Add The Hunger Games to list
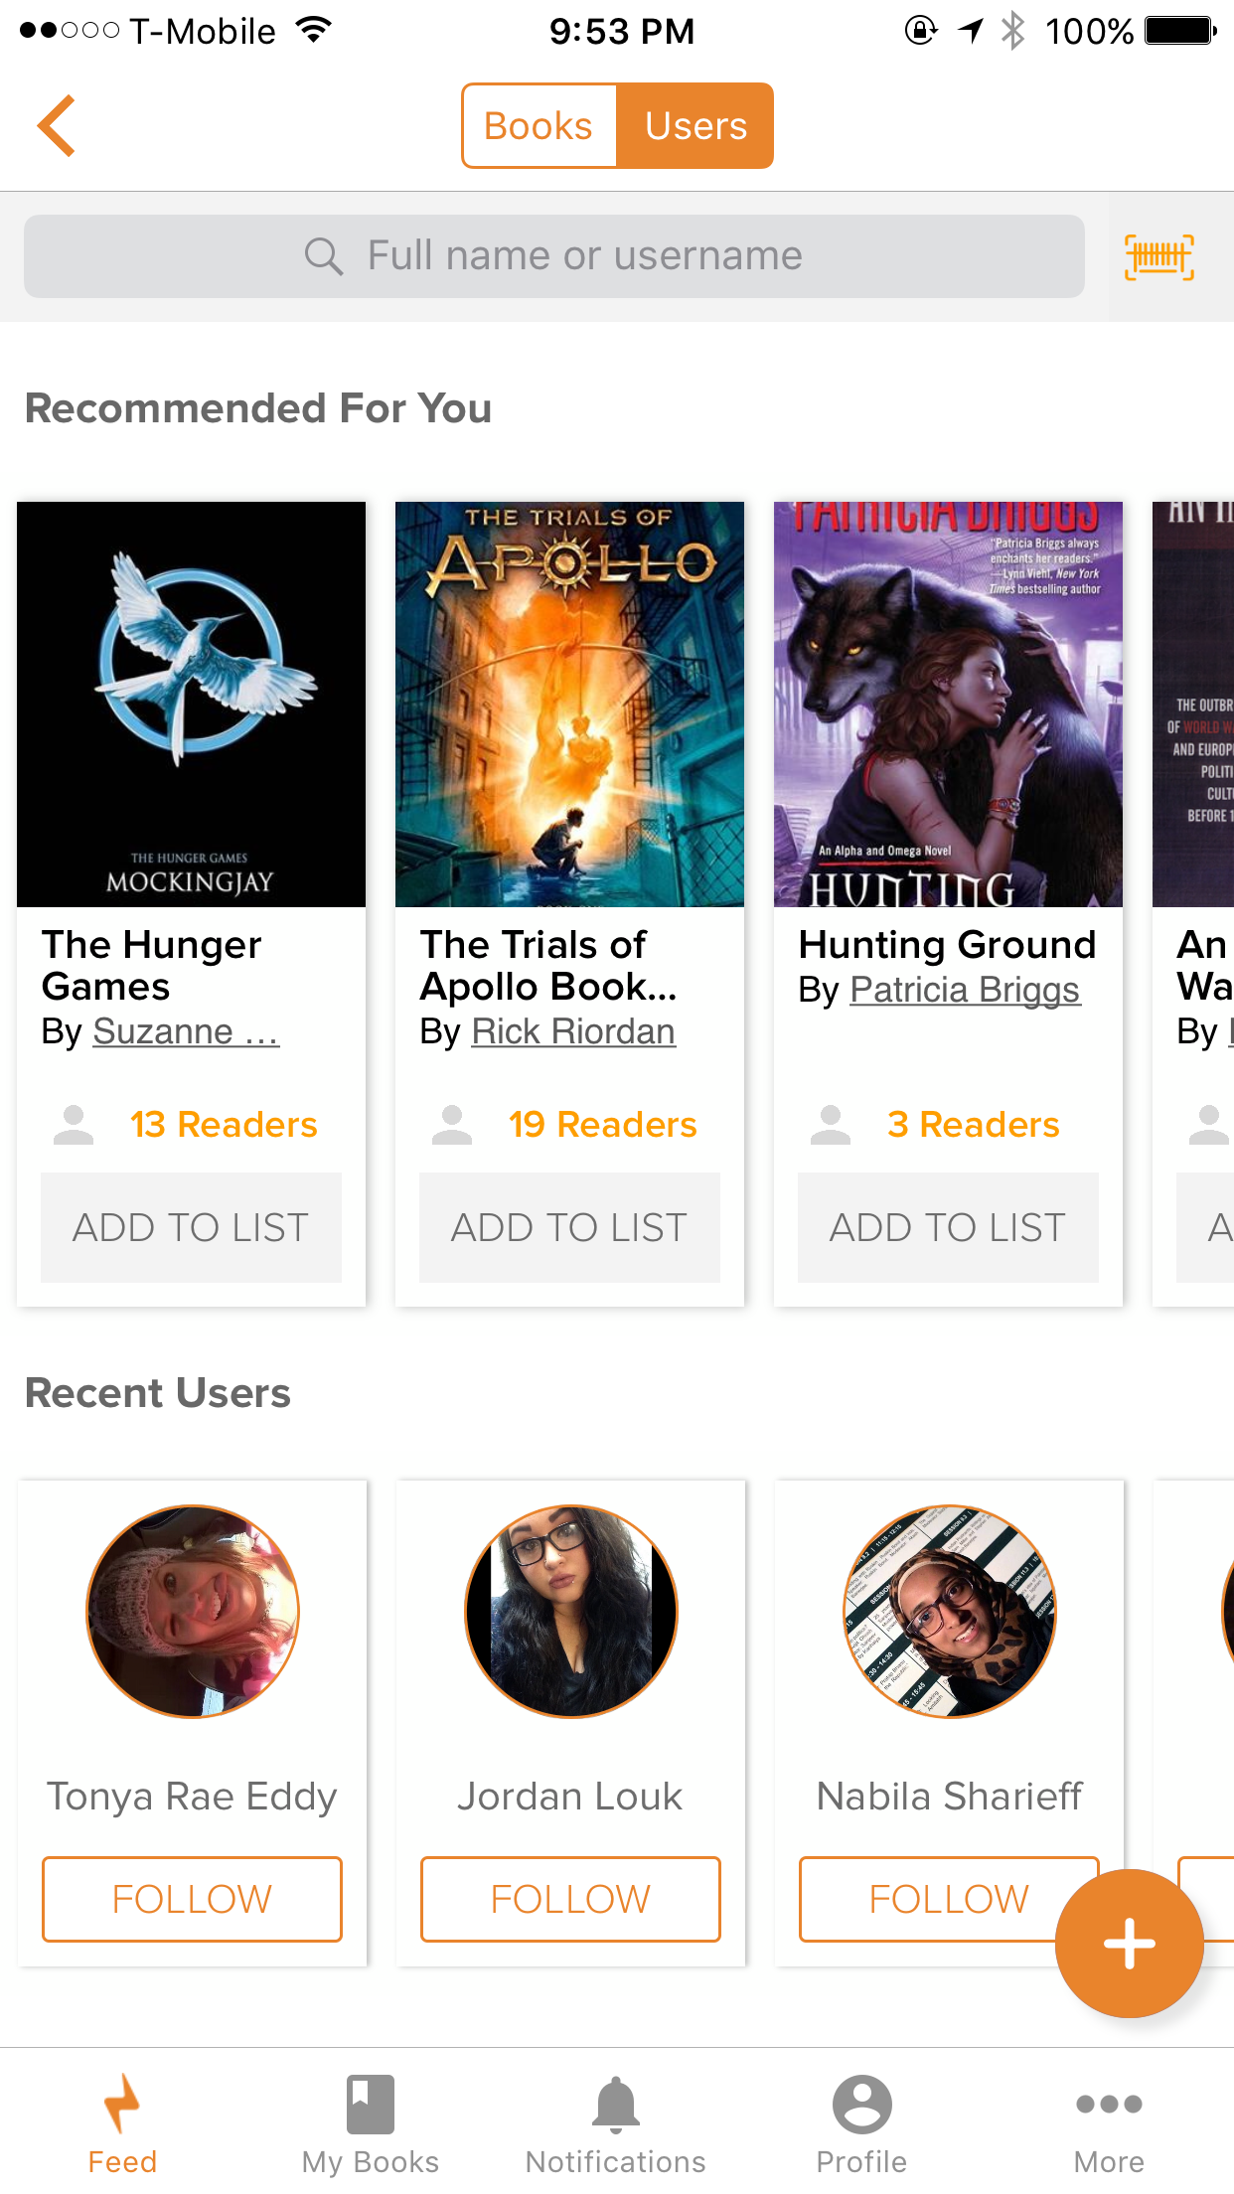This screenshot has height=2194, width=1234. pyautogui.click(x=191, y=1227)
